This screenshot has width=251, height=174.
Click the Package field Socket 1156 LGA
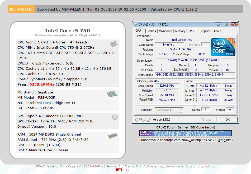(182, 49)
